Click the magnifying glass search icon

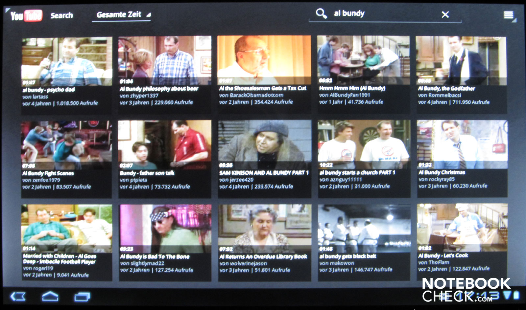(321, 14)
